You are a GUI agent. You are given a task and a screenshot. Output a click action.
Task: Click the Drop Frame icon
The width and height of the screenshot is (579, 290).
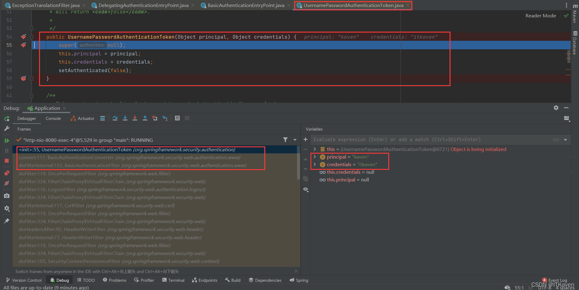coord(155,118)
